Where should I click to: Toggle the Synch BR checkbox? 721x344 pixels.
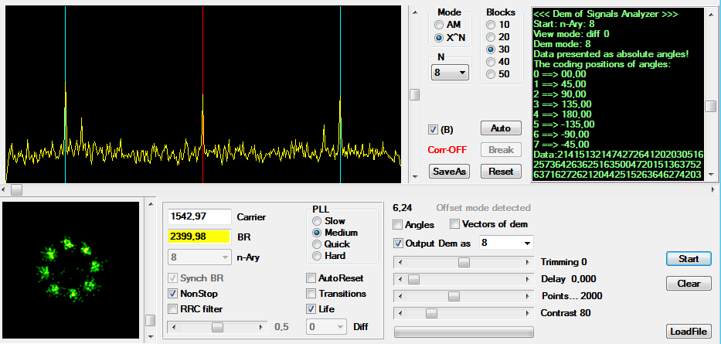coord(173,278)
